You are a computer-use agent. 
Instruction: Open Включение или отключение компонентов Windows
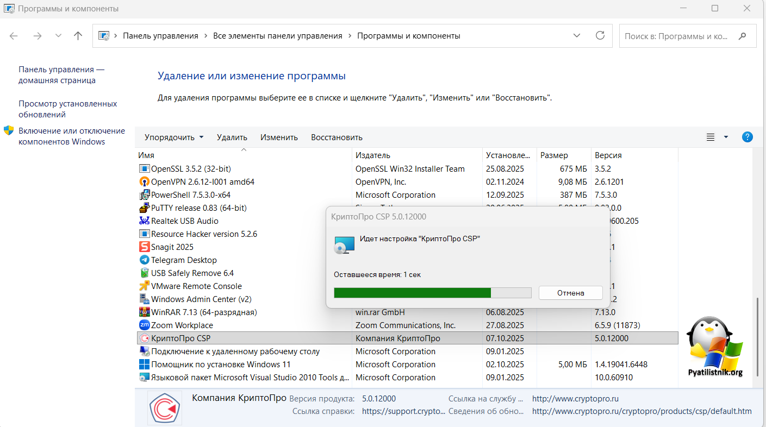(71, 136)
